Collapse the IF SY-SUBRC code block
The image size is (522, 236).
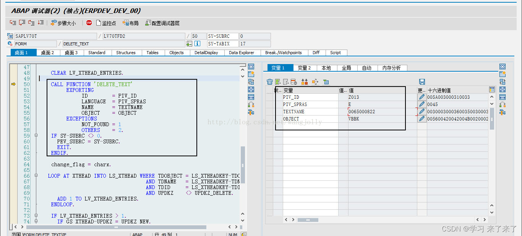coord(36,135)
